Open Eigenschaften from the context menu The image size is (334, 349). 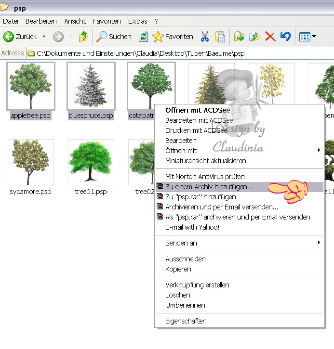click(x=240, y=321)
